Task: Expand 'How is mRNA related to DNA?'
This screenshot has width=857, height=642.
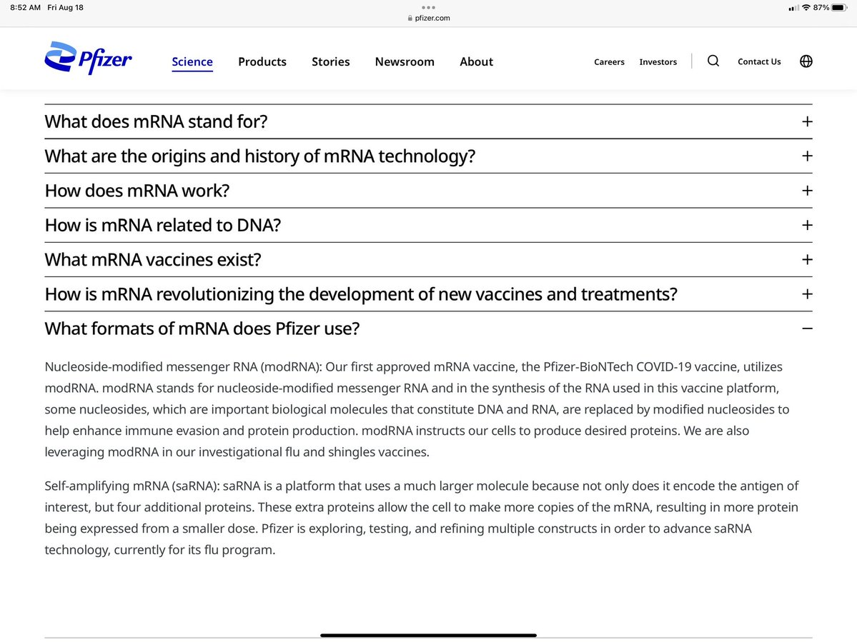Action: [807, 225]
